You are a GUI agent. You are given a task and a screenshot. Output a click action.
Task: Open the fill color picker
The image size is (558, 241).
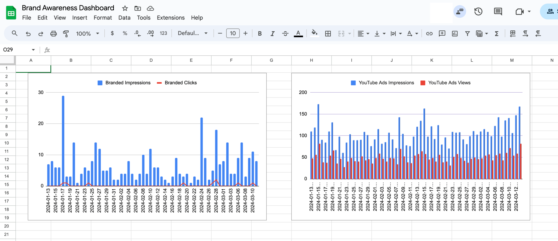coord(315,33)
